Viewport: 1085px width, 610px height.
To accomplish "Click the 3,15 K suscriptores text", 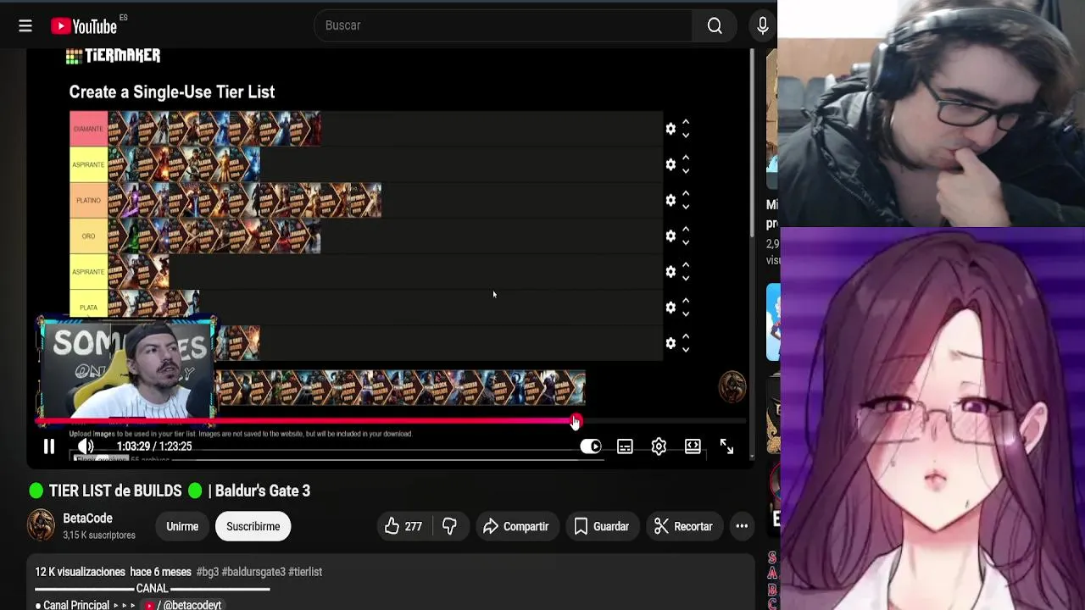I will (x=99, y=535).
